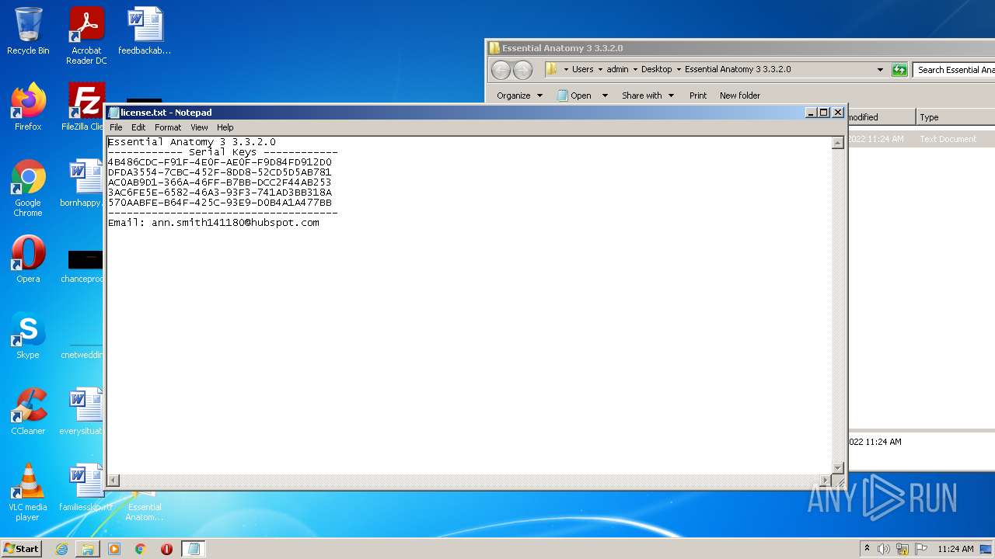Click the first serial key line 4B486CDC
This screenshot has width=995, height=559.
pos(220,162)
